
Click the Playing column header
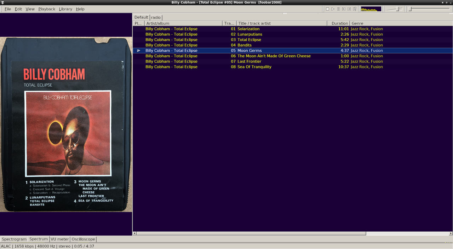pos(138,23)
